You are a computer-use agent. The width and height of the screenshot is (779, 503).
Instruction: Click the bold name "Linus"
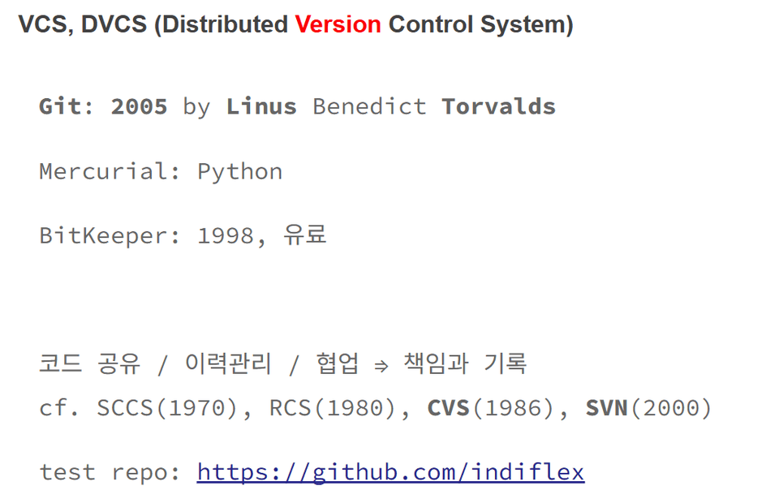tap(261, 106)
